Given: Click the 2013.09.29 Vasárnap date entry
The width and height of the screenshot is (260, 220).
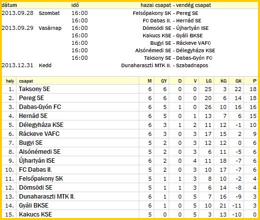Looking at the screenshot, I should click(x=31, y=28).
